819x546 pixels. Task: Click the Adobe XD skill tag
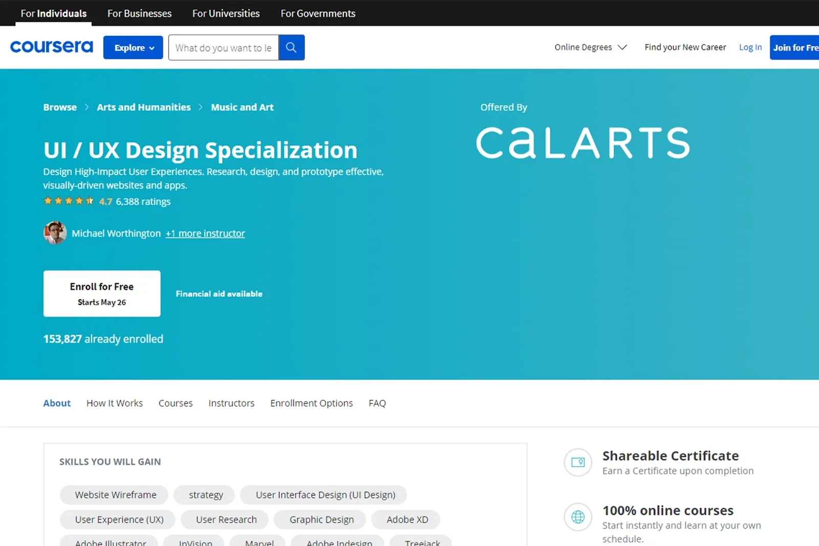pos(406,519)
